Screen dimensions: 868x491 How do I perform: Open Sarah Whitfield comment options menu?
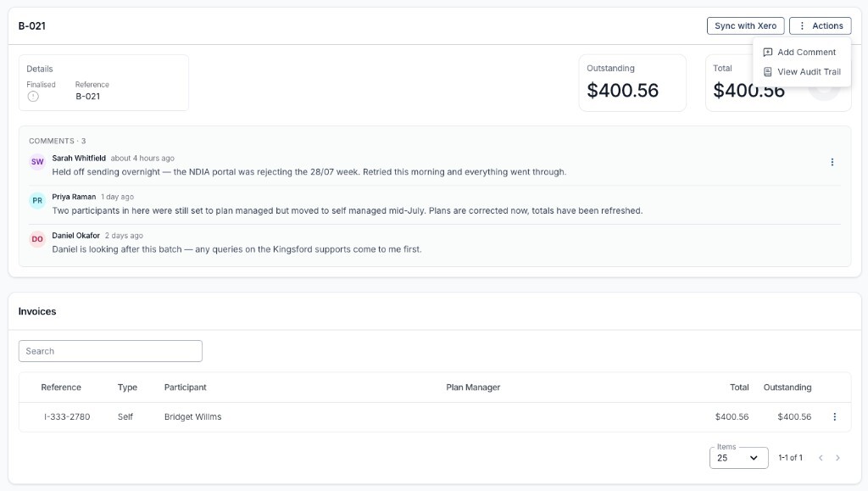(x=832, y=162)
